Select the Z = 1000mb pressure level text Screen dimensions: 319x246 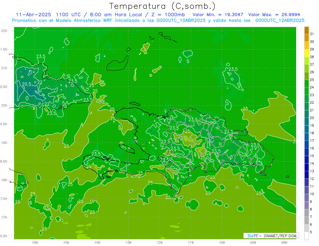point(168,15)
